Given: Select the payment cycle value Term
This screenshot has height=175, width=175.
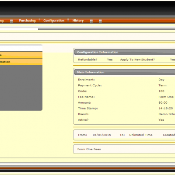Looking at the screenshot, I should (x=162, y=85).
